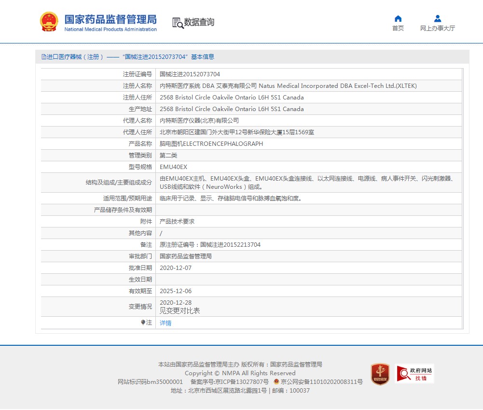Click the 网上办事大厅 label
This screenshot has width=483, height=410.
pos(438,28)
